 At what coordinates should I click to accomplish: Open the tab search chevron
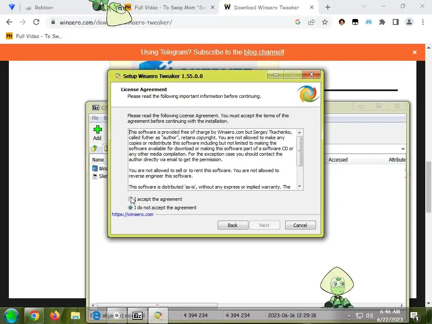click(364, 6)
